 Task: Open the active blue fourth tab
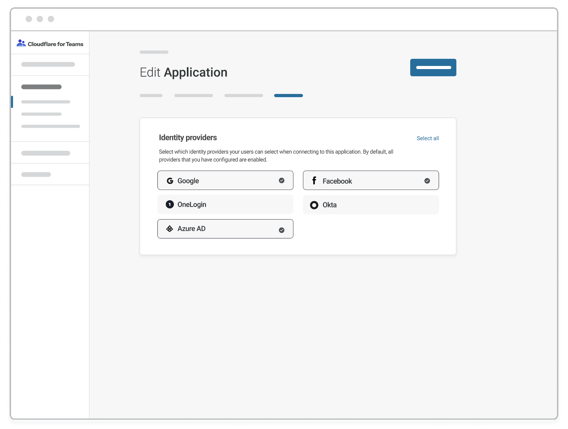click(288, 96)
